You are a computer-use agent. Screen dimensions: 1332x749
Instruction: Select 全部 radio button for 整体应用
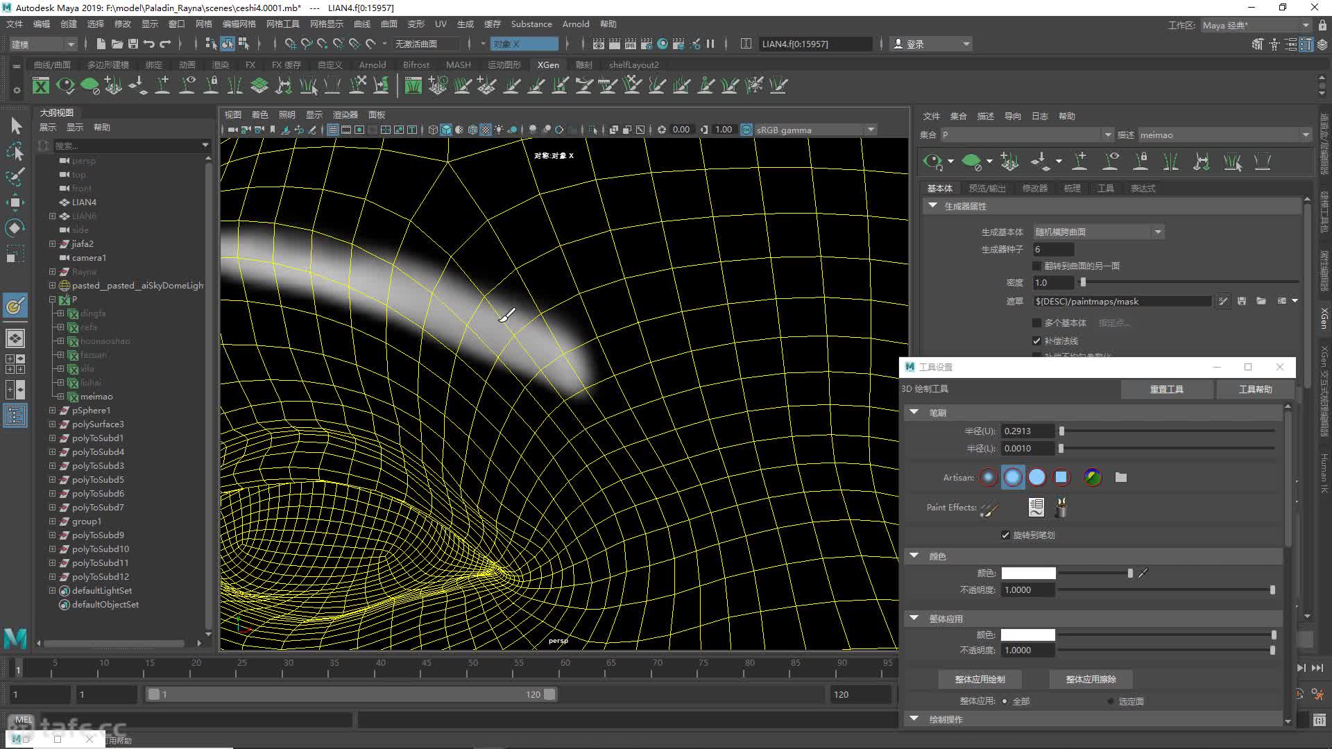point(1005,701)
